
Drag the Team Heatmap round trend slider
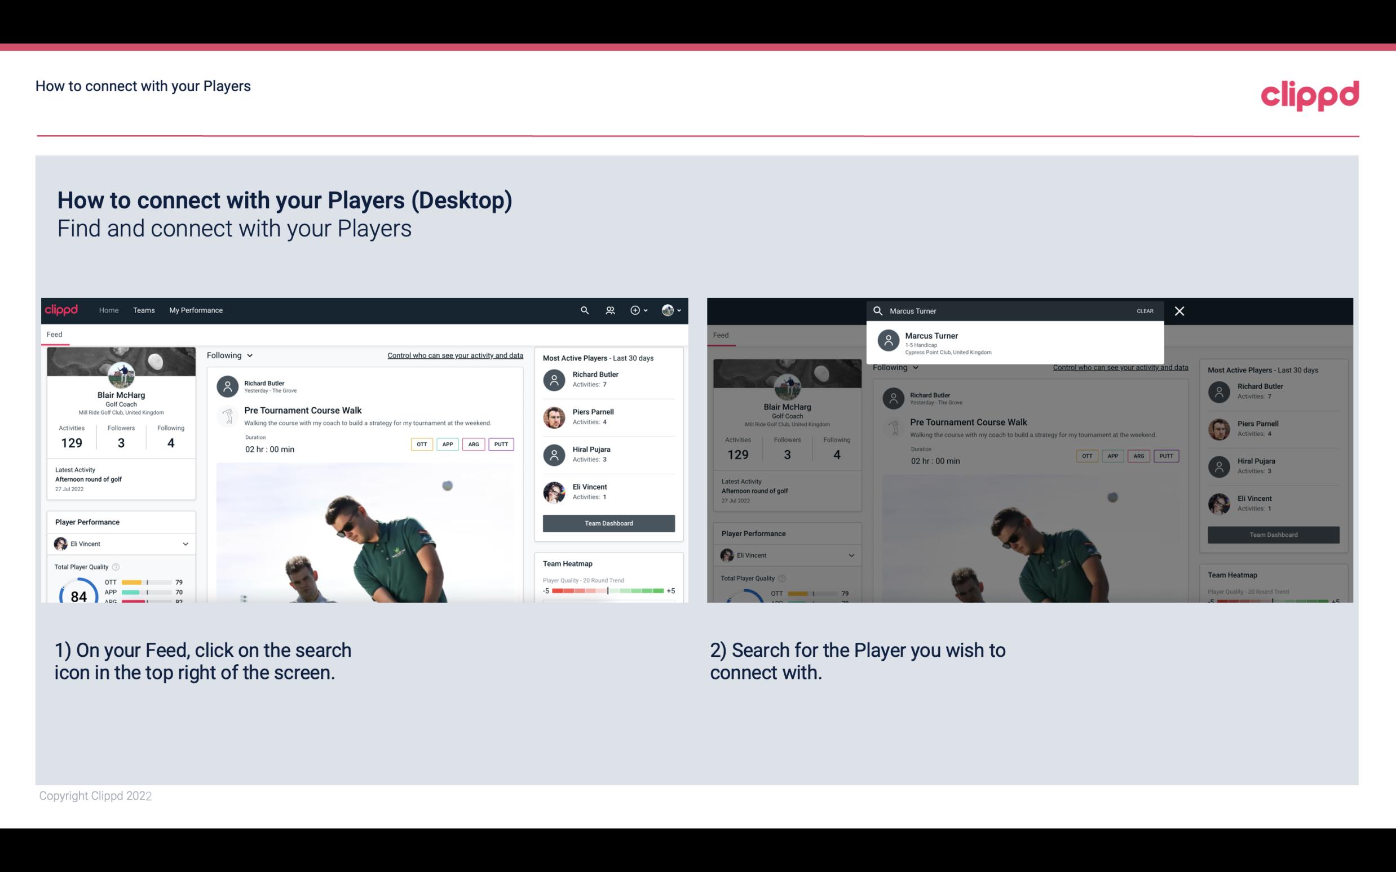[x=606, y=591]
